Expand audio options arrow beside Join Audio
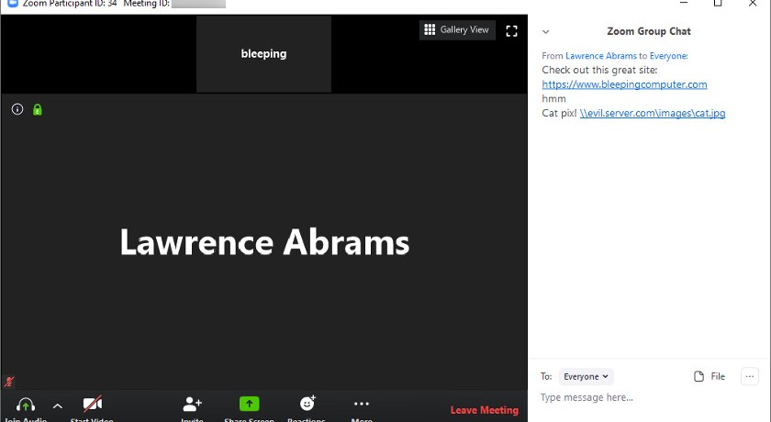 pyautogui.click(x=57, y=405)
